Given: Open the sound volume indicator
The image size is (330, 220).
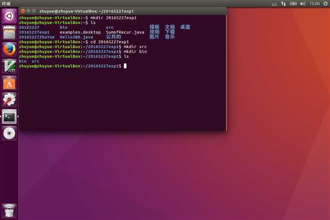Looking at the screenshot, I should point(303,3).
